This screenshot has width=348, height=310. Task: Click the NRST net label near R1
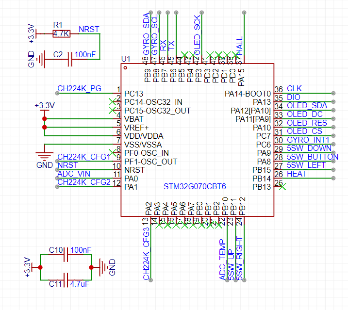coord(89,29)
